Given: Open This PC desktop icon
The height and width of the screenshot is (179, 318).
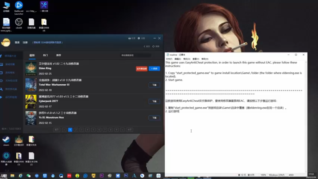Looking at the screenshot, I should (x=6, y=7).
